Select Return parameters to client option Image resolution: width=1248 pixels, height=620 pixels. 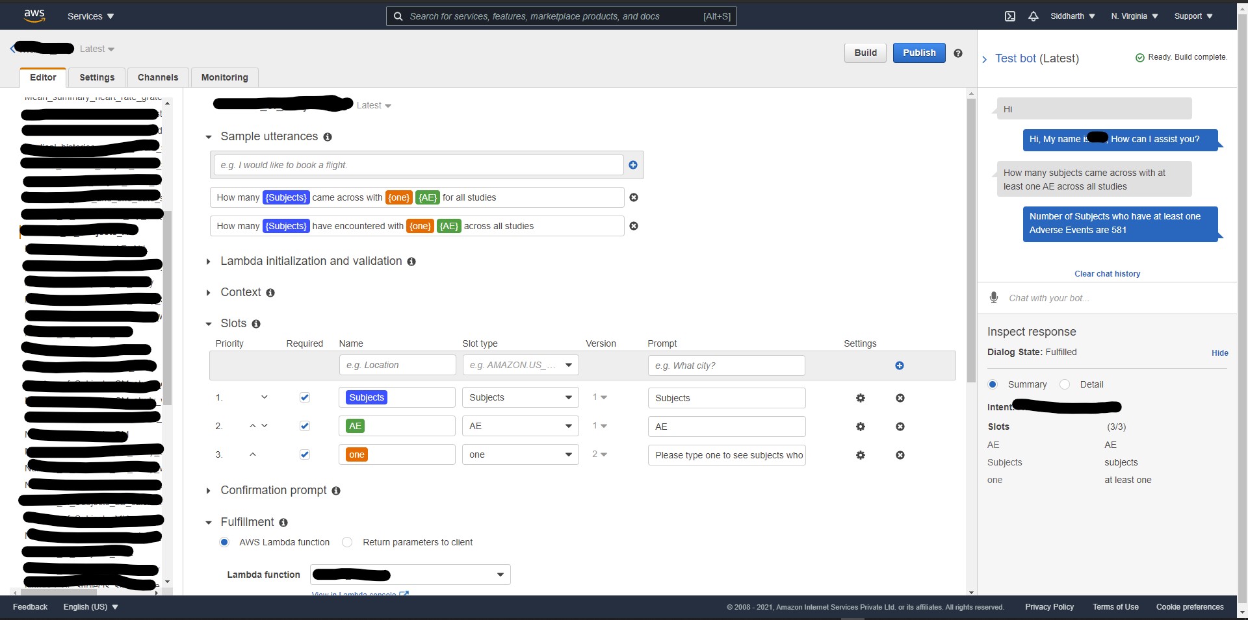point(348,542)
